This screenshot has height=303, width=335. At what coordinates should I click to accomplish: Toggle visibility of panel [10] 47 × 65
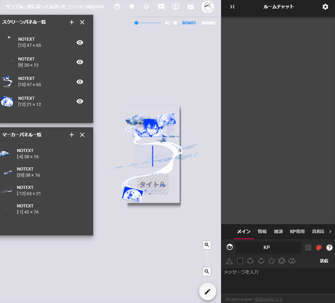click(x=80, y=82)
